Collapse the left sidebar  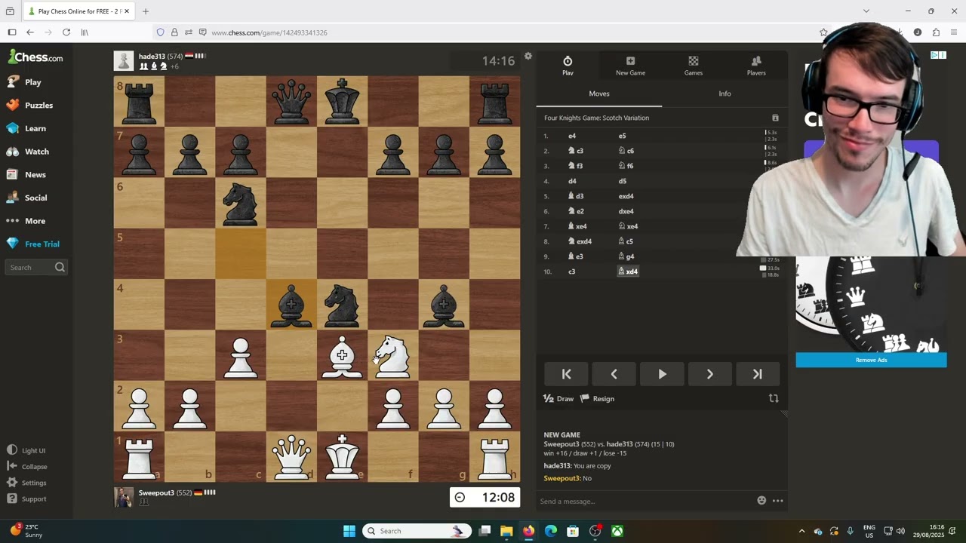(27, 467)
